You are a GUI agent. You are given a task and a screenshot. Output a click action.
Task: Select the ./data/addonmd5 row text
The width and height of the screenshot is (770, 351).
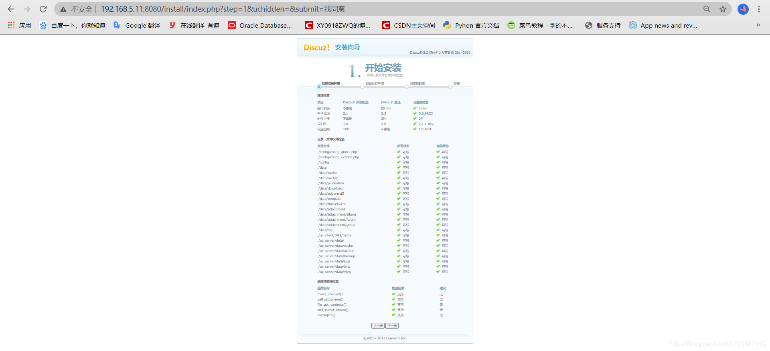click(330, 194)
